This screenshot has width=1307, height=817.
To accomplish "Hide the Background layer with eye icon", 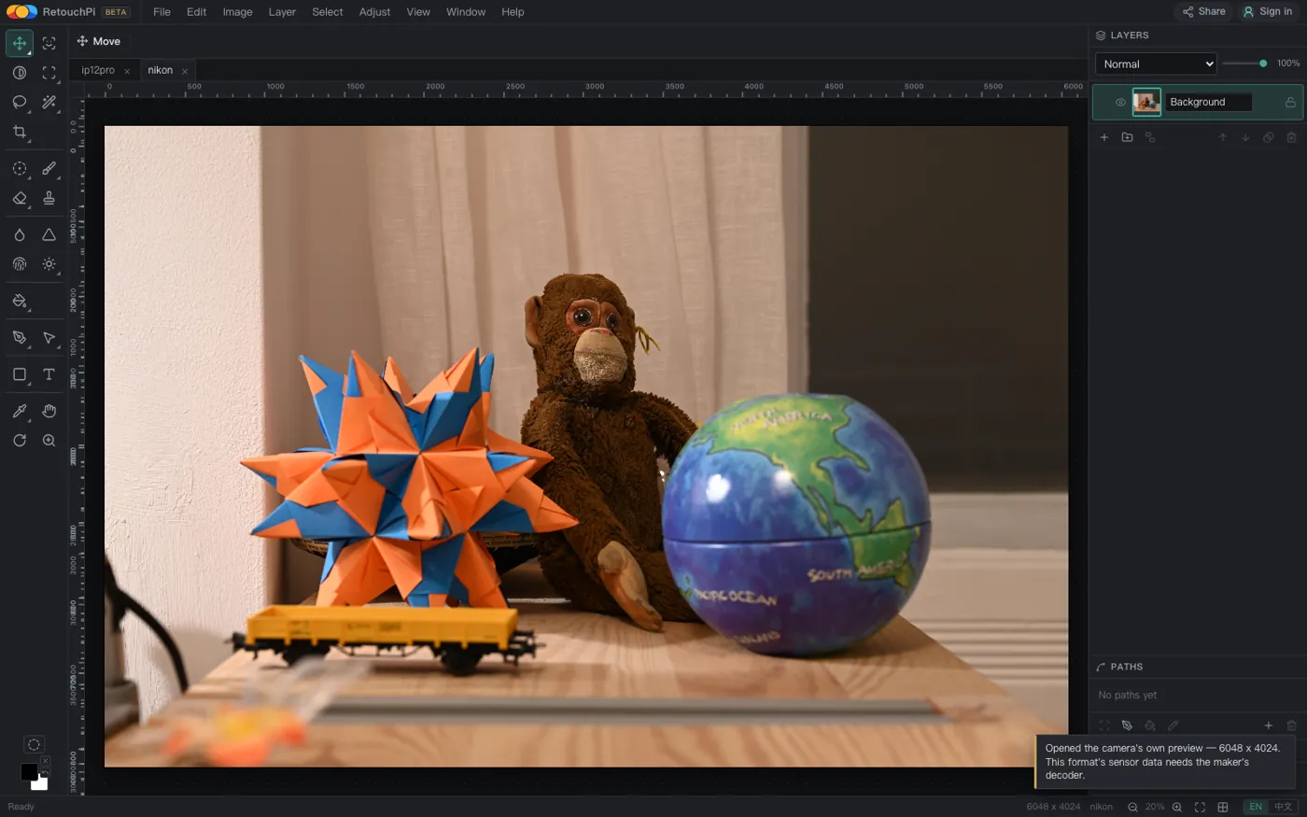I will click(x=1120, y=103).
